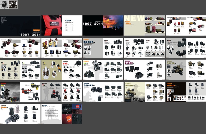Screen dimensions: 206x134
Task: Click the 設計 Design logo
Action: point(9,5)
